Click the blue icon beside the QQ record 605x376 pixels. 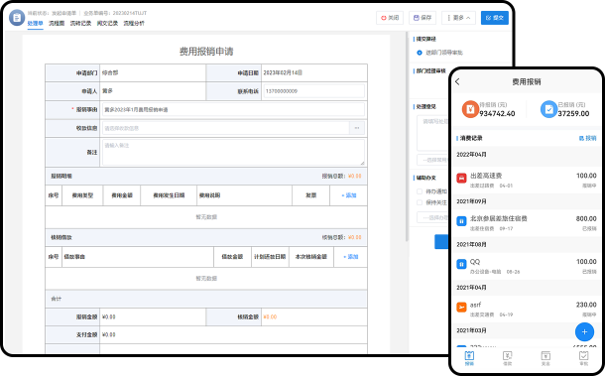pyautogui.click(x=461, y=265)
